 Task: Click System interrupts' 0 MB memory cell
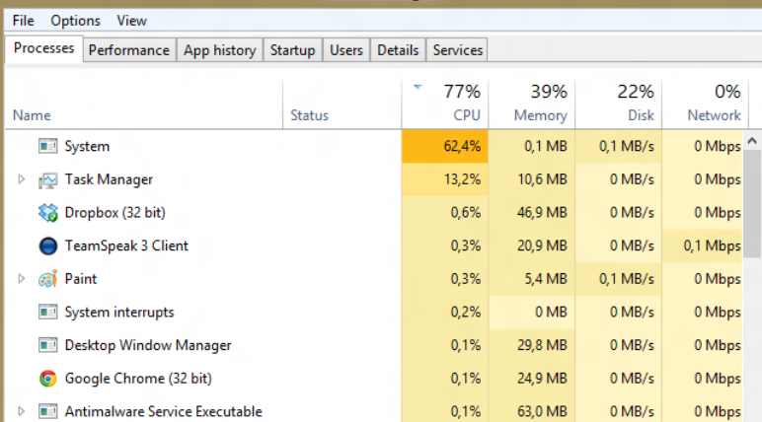pos(532,313)
